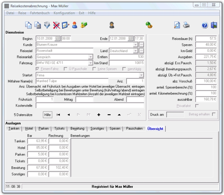Add a new record with the plus button
This screenshot has height=195, width=224.
[x=99, y=115]
